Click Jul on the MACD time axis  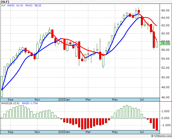point(142,132)
